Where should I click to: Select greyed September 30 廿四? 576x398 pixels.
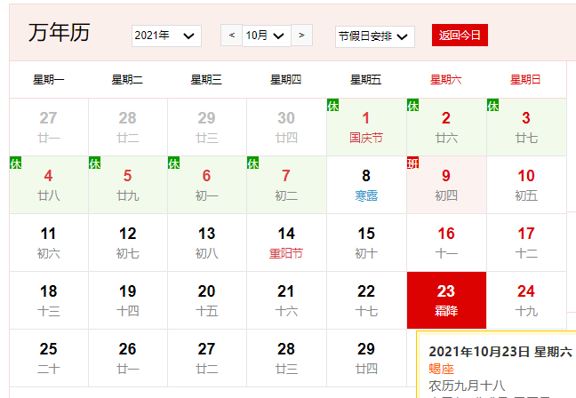[x=286, y=127]
